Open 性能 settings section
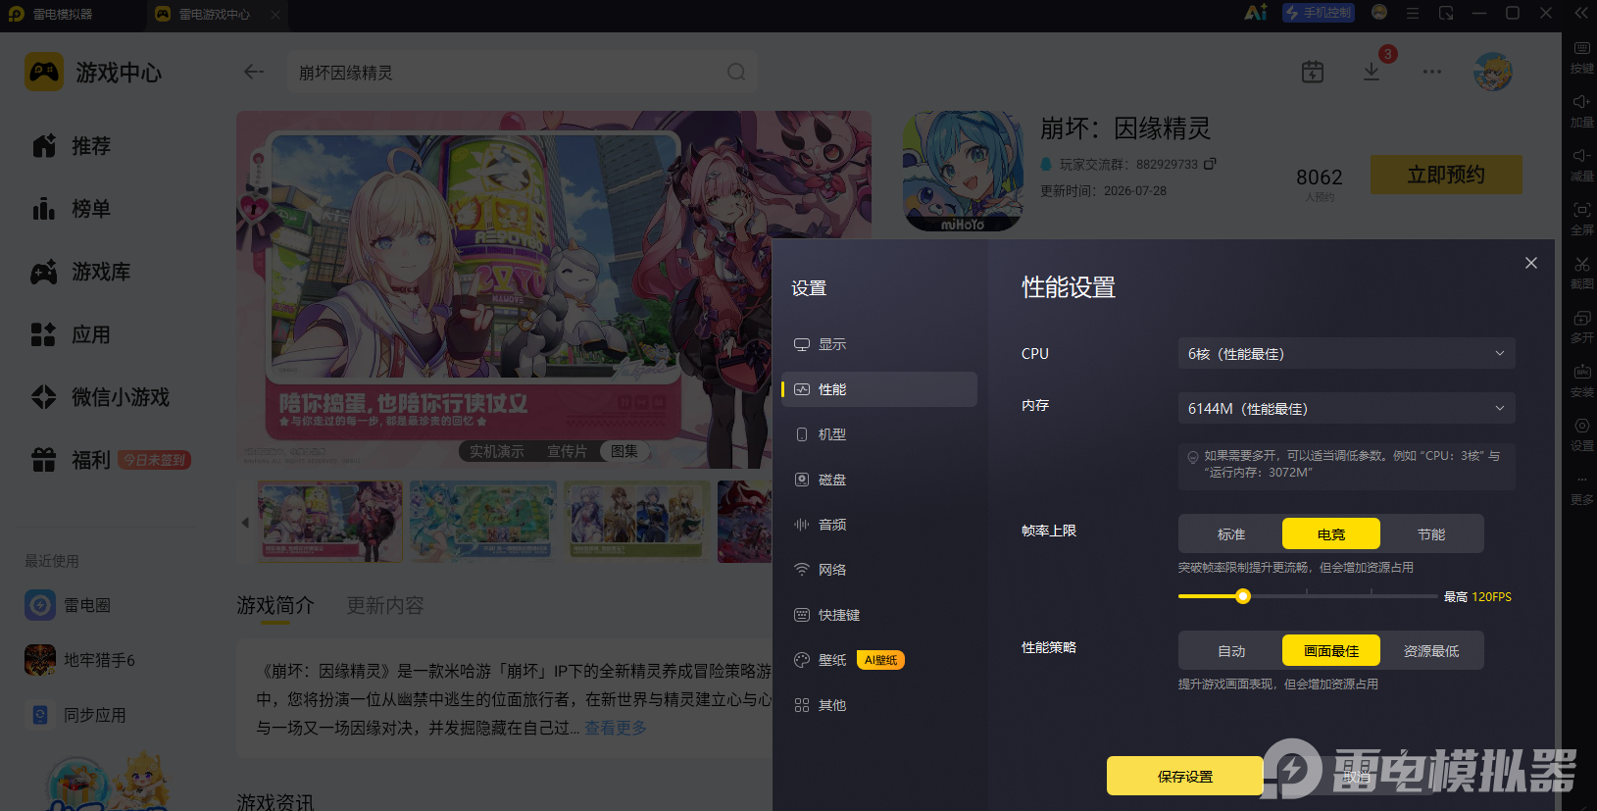The width and height of the screenshot is (1597, 811). point(879,389)
